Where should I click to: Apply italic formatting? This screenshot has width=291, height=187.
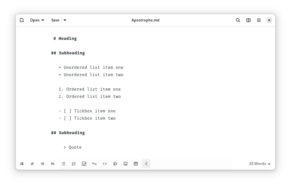pos(32,164)
